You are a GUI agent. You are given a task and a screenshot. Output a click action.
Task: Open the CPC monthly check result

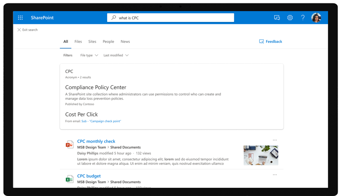(96, 141)
